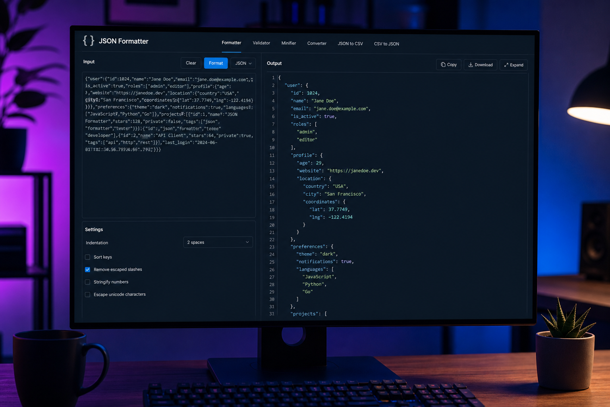Click the Copy button in Output panel

pyautogui.click(x=449, y=64)
